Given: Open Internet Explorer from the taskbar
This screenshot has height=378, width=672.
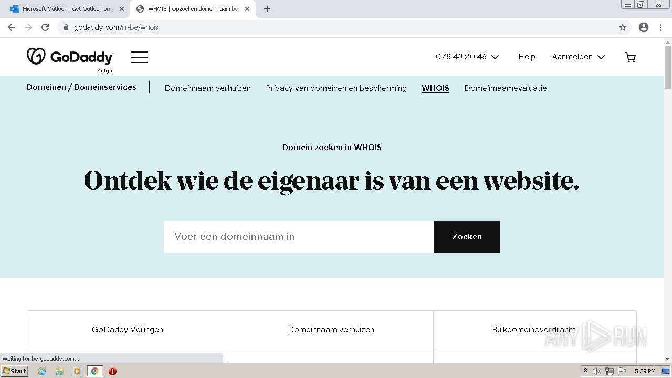Looking at the screenshot, I should tap(42, 371).
